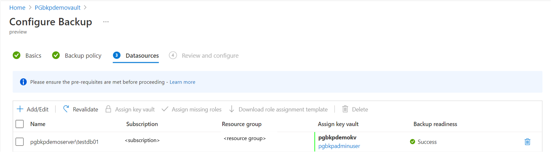The height and width of the screenshot is (152, 551).
Task: Select the pgbkpdemoserver\testdb01 row checkbox
Action: [20, 142]
